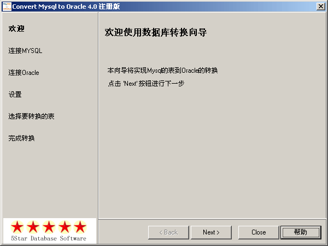
Task: Click the Close button
Action: 259,232
